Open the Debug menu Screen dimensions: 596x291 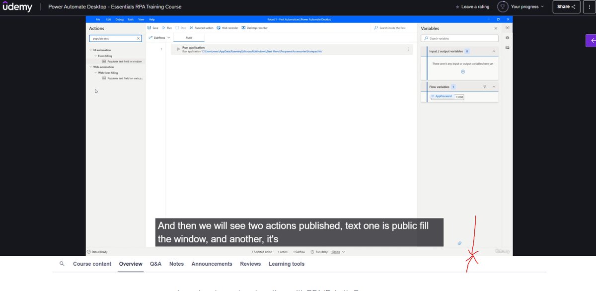pos(119,19)
